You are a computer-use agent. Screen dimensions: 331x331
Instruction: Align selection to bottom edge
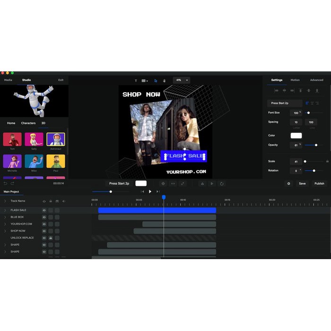[317, 91]
